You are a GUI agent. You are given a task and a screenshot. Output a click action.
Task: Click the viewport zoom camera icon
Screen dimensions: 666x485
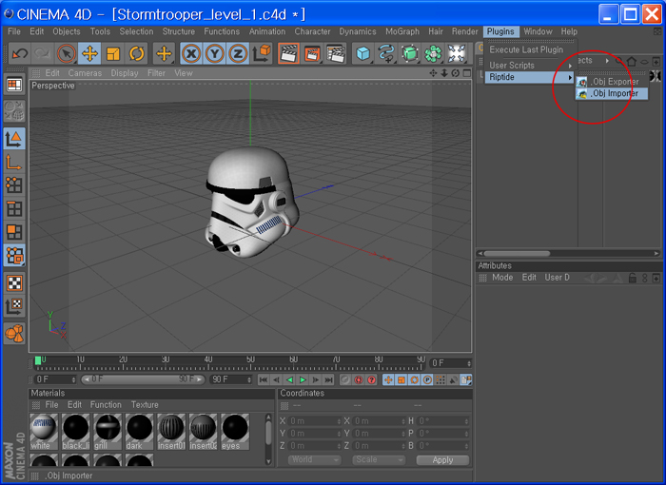point(444,73)
